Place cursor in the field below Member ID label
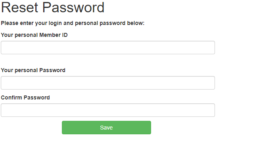 pyautogui.click(x=108, y=48)
